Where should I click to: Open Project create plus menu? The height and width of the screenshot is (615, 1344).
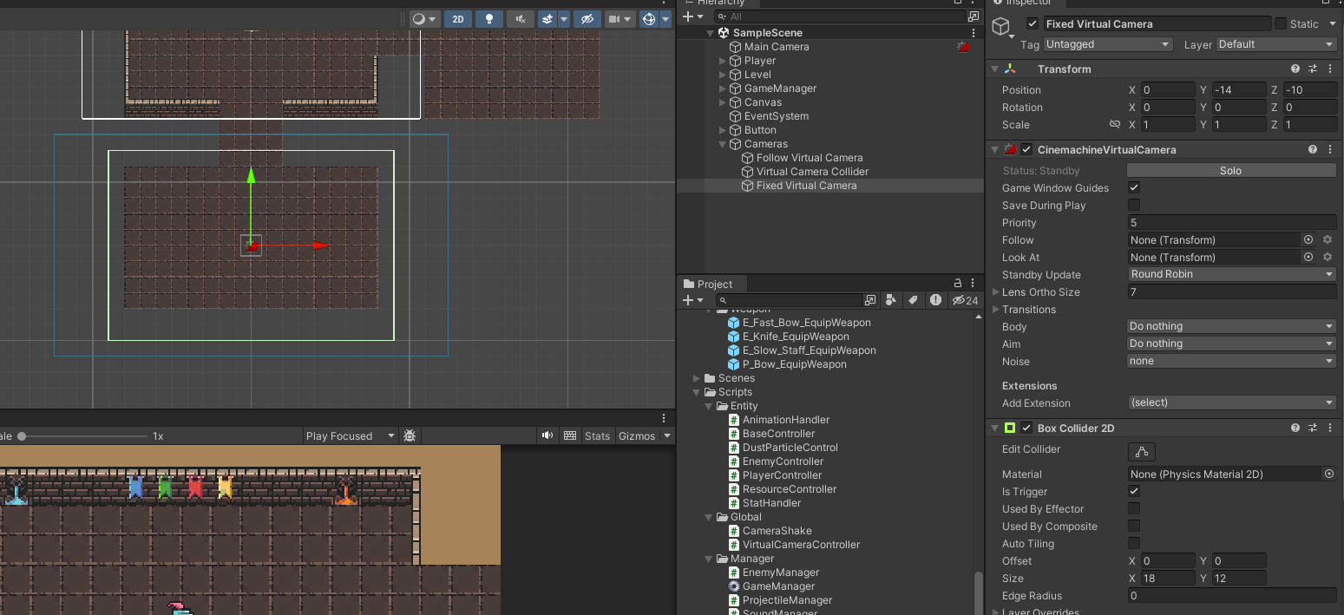coord(692,300)
